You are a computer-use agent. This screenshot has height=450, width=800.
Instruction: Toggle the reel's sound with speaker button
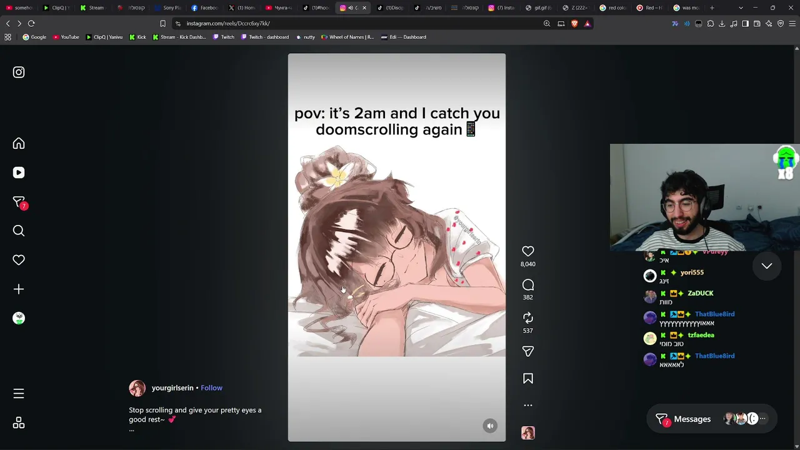coord(490,426)
